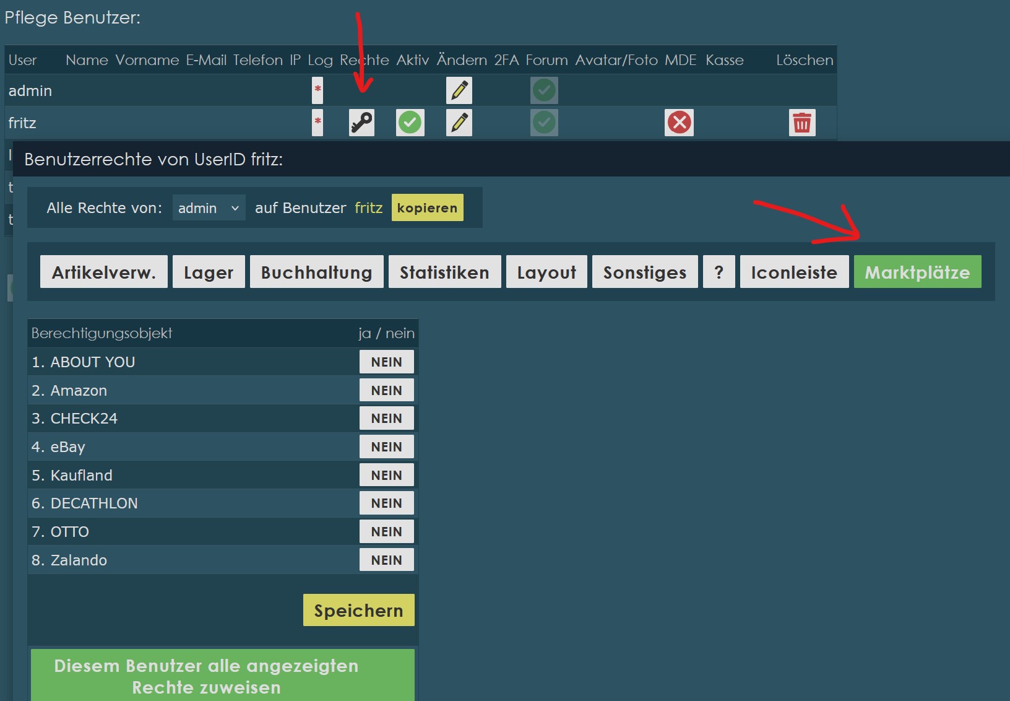Toggle Forum access checkmark for admin
This screenshot has width=1010, height=701.
544,90
